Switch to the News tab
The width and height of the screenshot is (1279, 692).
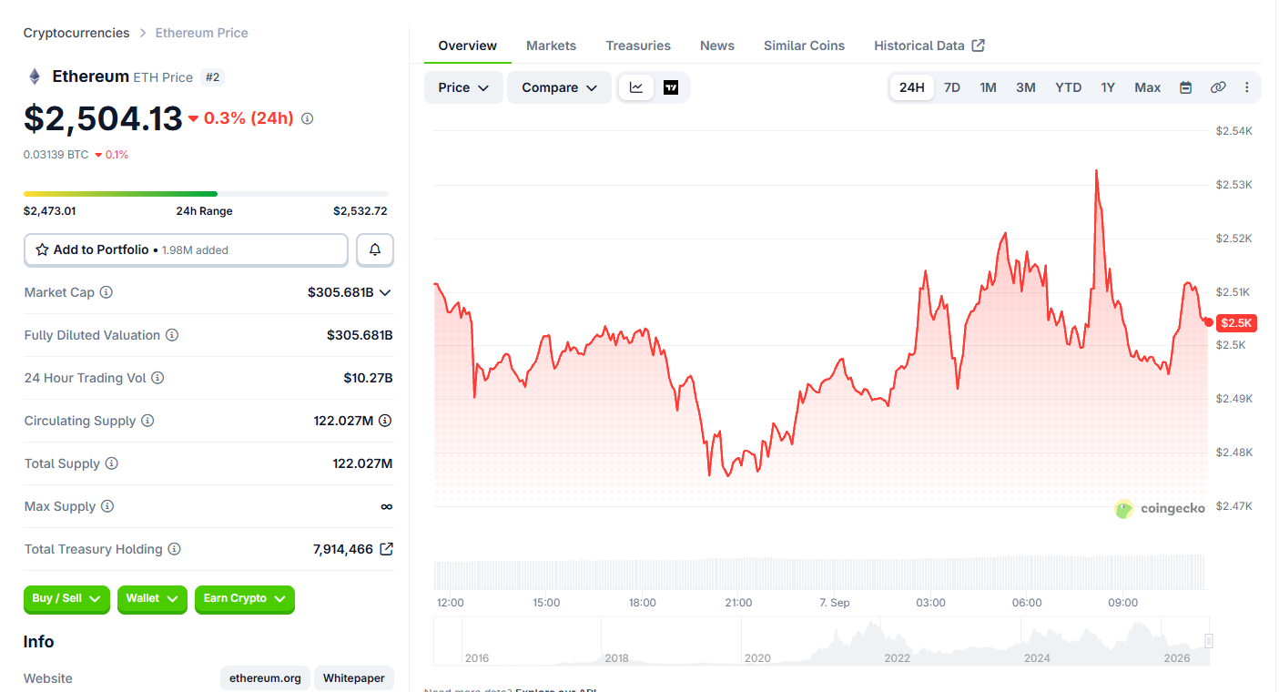[717, 46]
